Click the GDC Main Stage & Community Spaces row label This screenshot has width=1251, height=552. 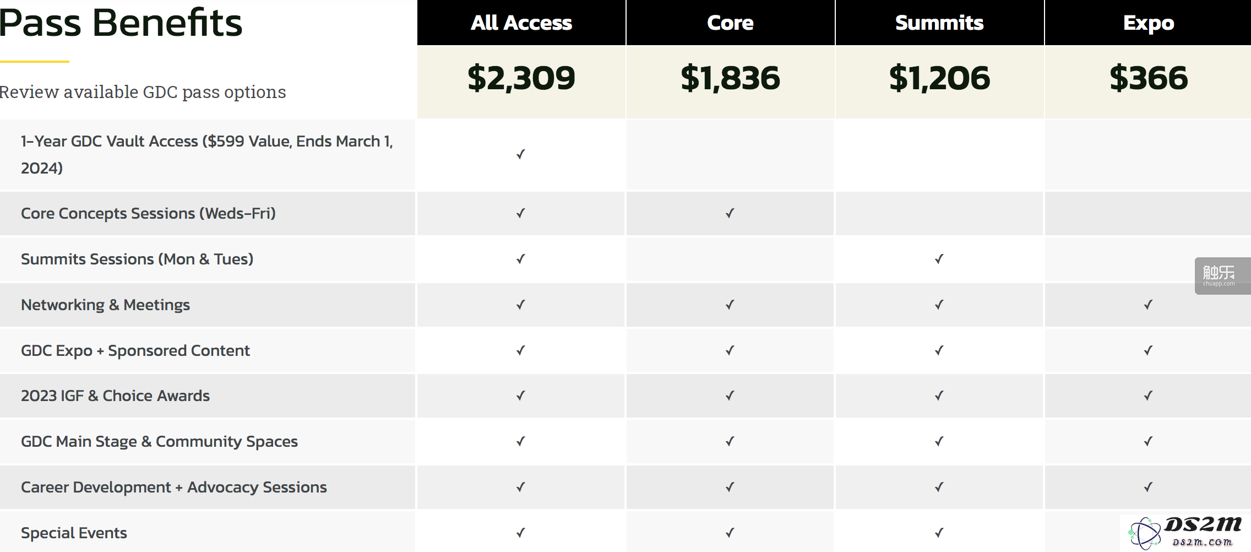(159, 441)
